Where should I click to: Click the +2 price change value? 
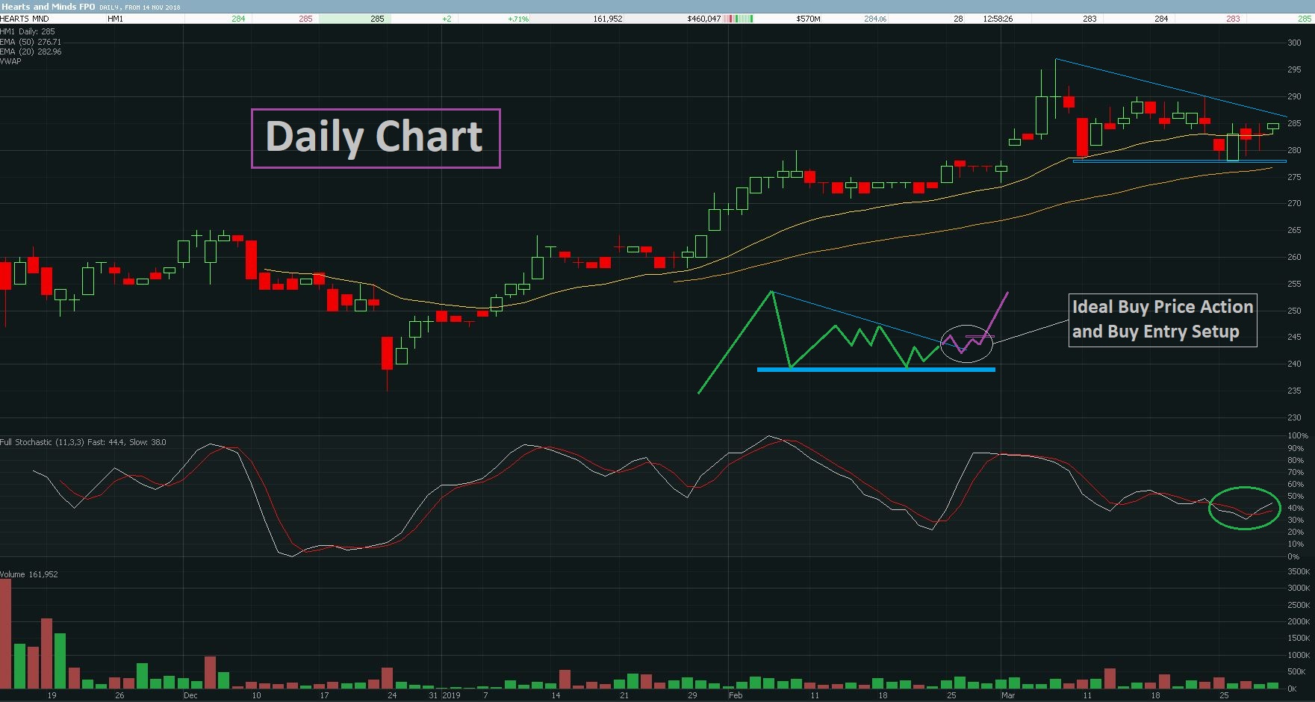click(x=447, y=19)
